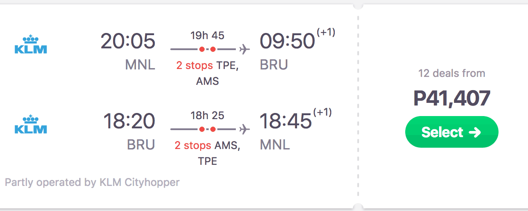Click the 09:50 BRU arrival time
Viewport: 528px width, 211px height.
287,42
